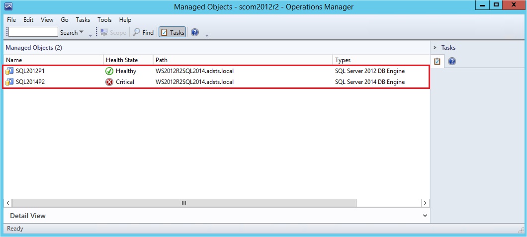The image size is (527, 237).
Task: Click the greyed Scope toolbar button
Action: tap(113, 33)
